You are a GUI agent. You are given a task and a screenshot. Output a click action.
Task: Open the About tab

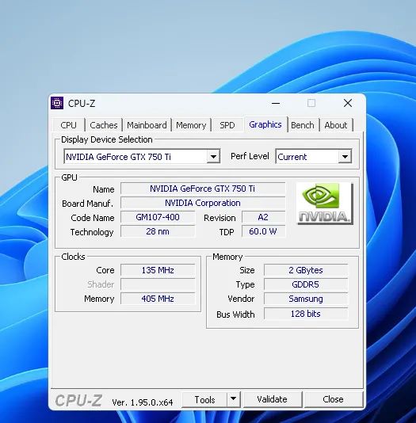(x=336, y=125)
